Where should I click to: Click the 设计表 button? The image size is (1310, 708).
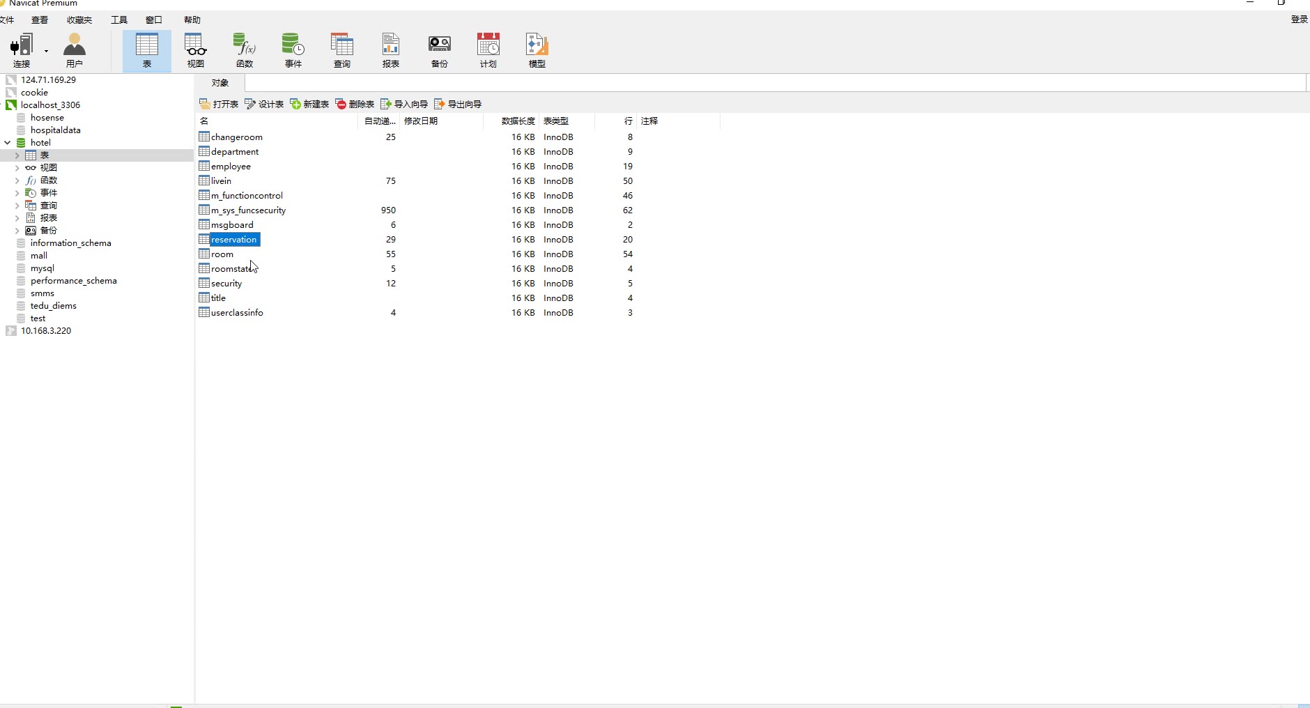[264, 104]
